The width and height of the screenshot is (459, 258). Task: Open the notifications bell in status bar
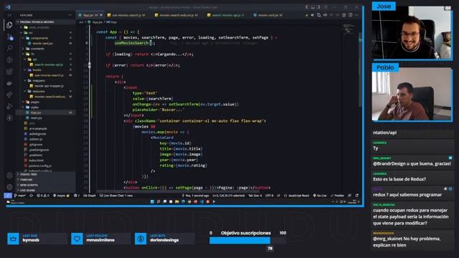[357, 196]
